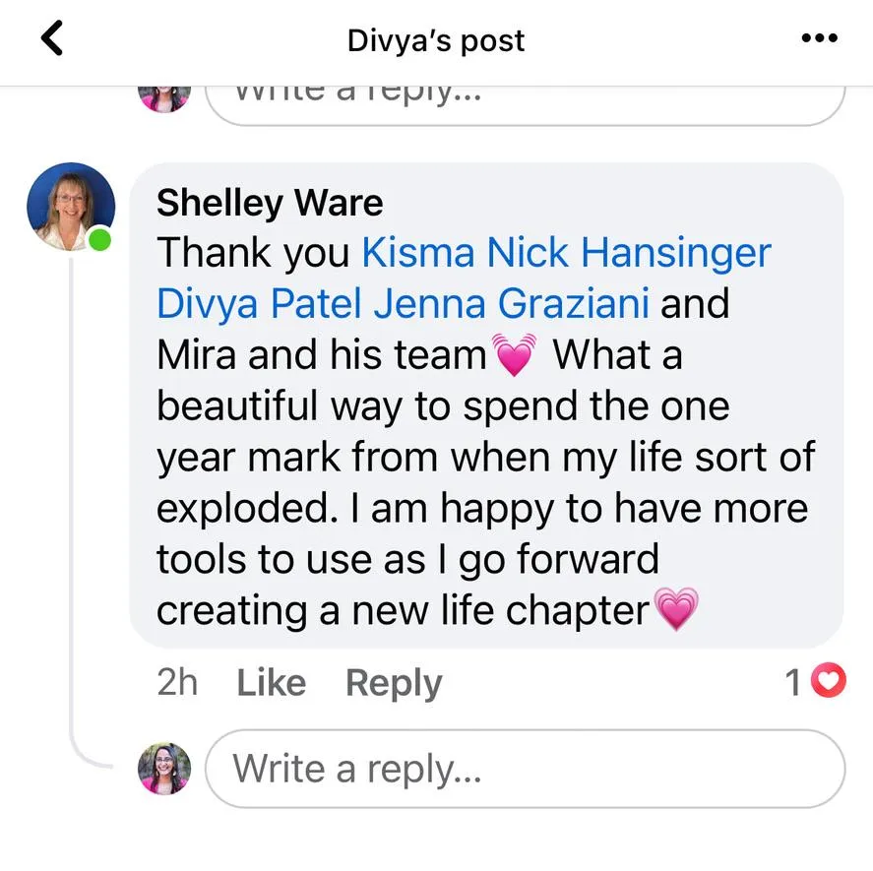This screenshot has height=871, width=873.
Task: View the red heart reaction icon
Action: (829, 680)
